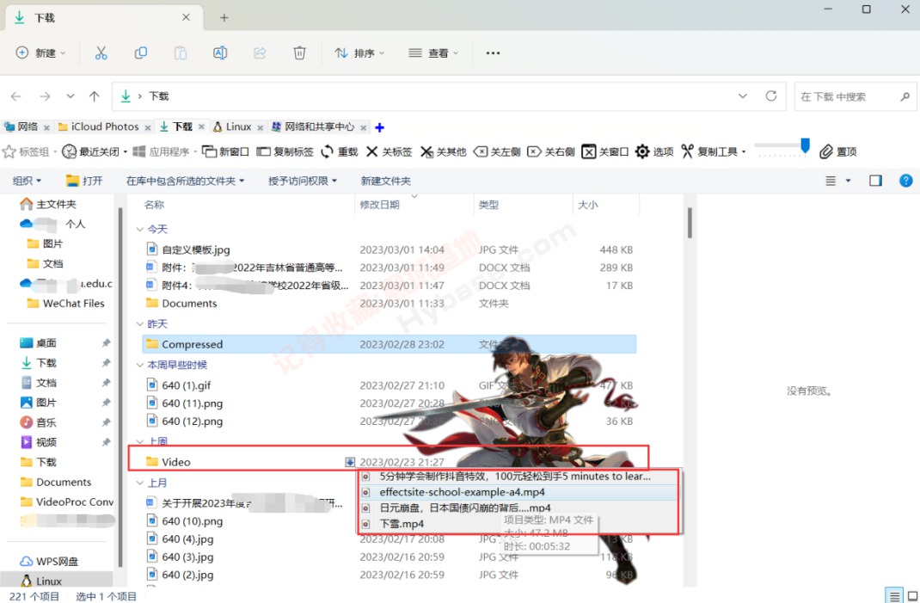Switch to the iCloud Photos tab

coord(99,126)
